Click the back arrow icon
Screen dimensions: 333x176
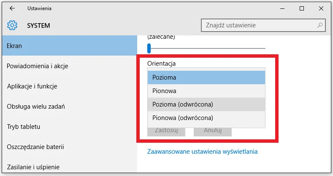(12, 8)
